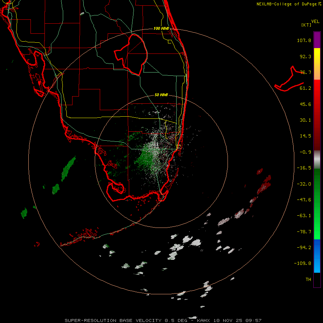
Task: Select the -0.9 legend value
Action: click(x=305, y=152)
